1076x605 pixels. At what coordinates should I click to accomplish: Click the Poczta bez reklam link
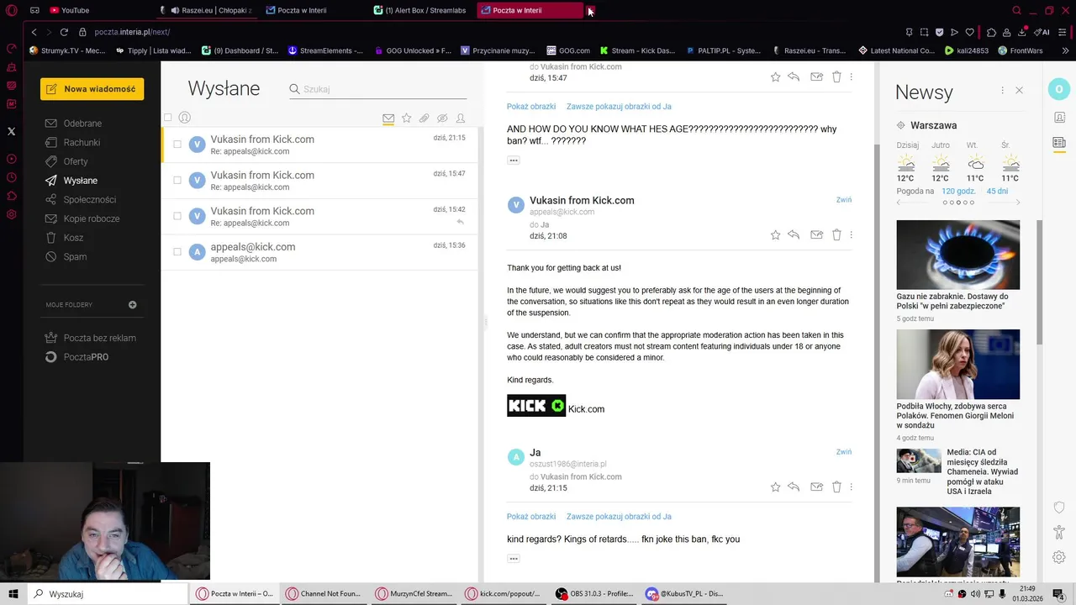(x=99, y=338)
